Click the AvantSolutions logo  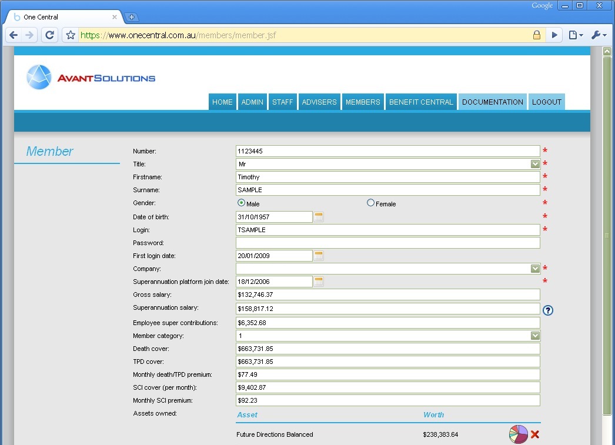[91, 78]
